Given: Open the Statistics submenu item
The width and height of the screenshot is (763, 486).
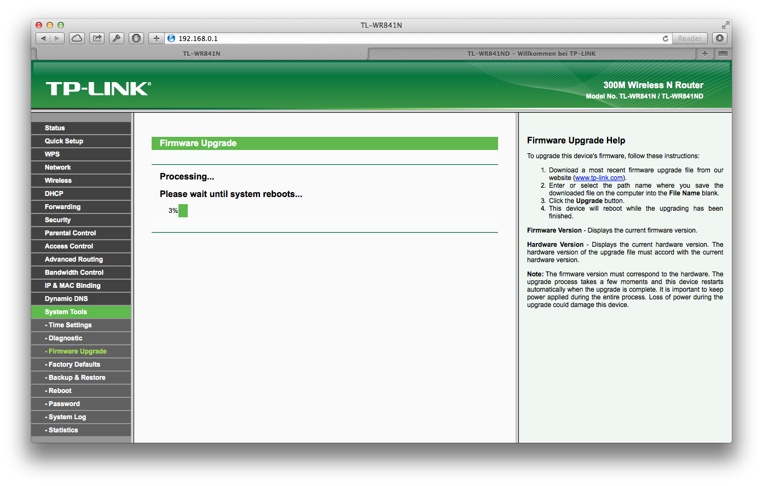Looking at the screenshot, I should (81, 430).
